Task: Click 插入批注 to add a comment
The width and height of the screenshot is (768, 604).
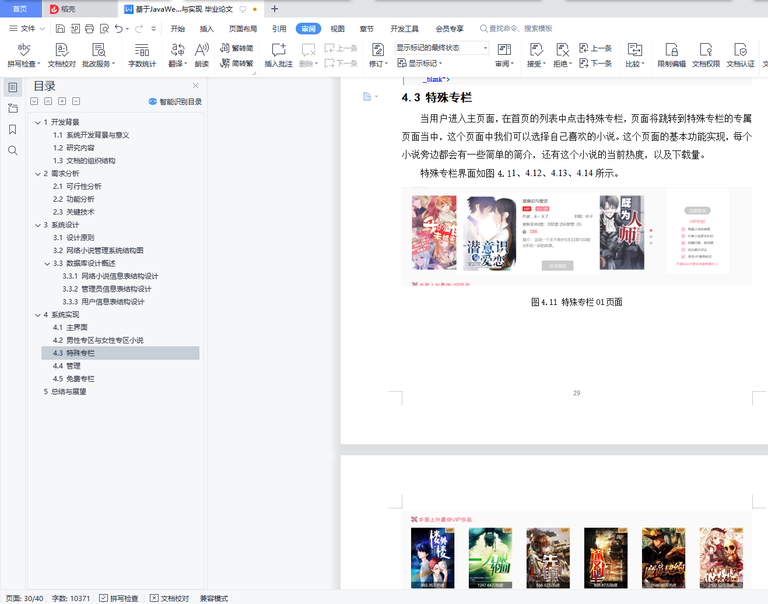Action: pyautogui.click(x=279, y=55)
